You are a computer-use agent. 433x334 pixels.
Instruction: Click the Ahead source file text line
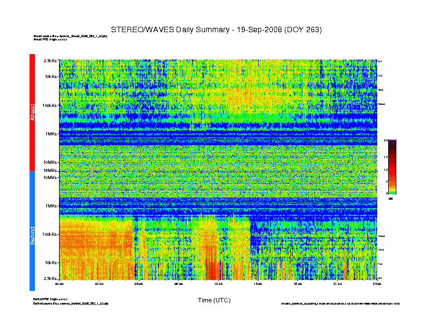coord(71,36)
